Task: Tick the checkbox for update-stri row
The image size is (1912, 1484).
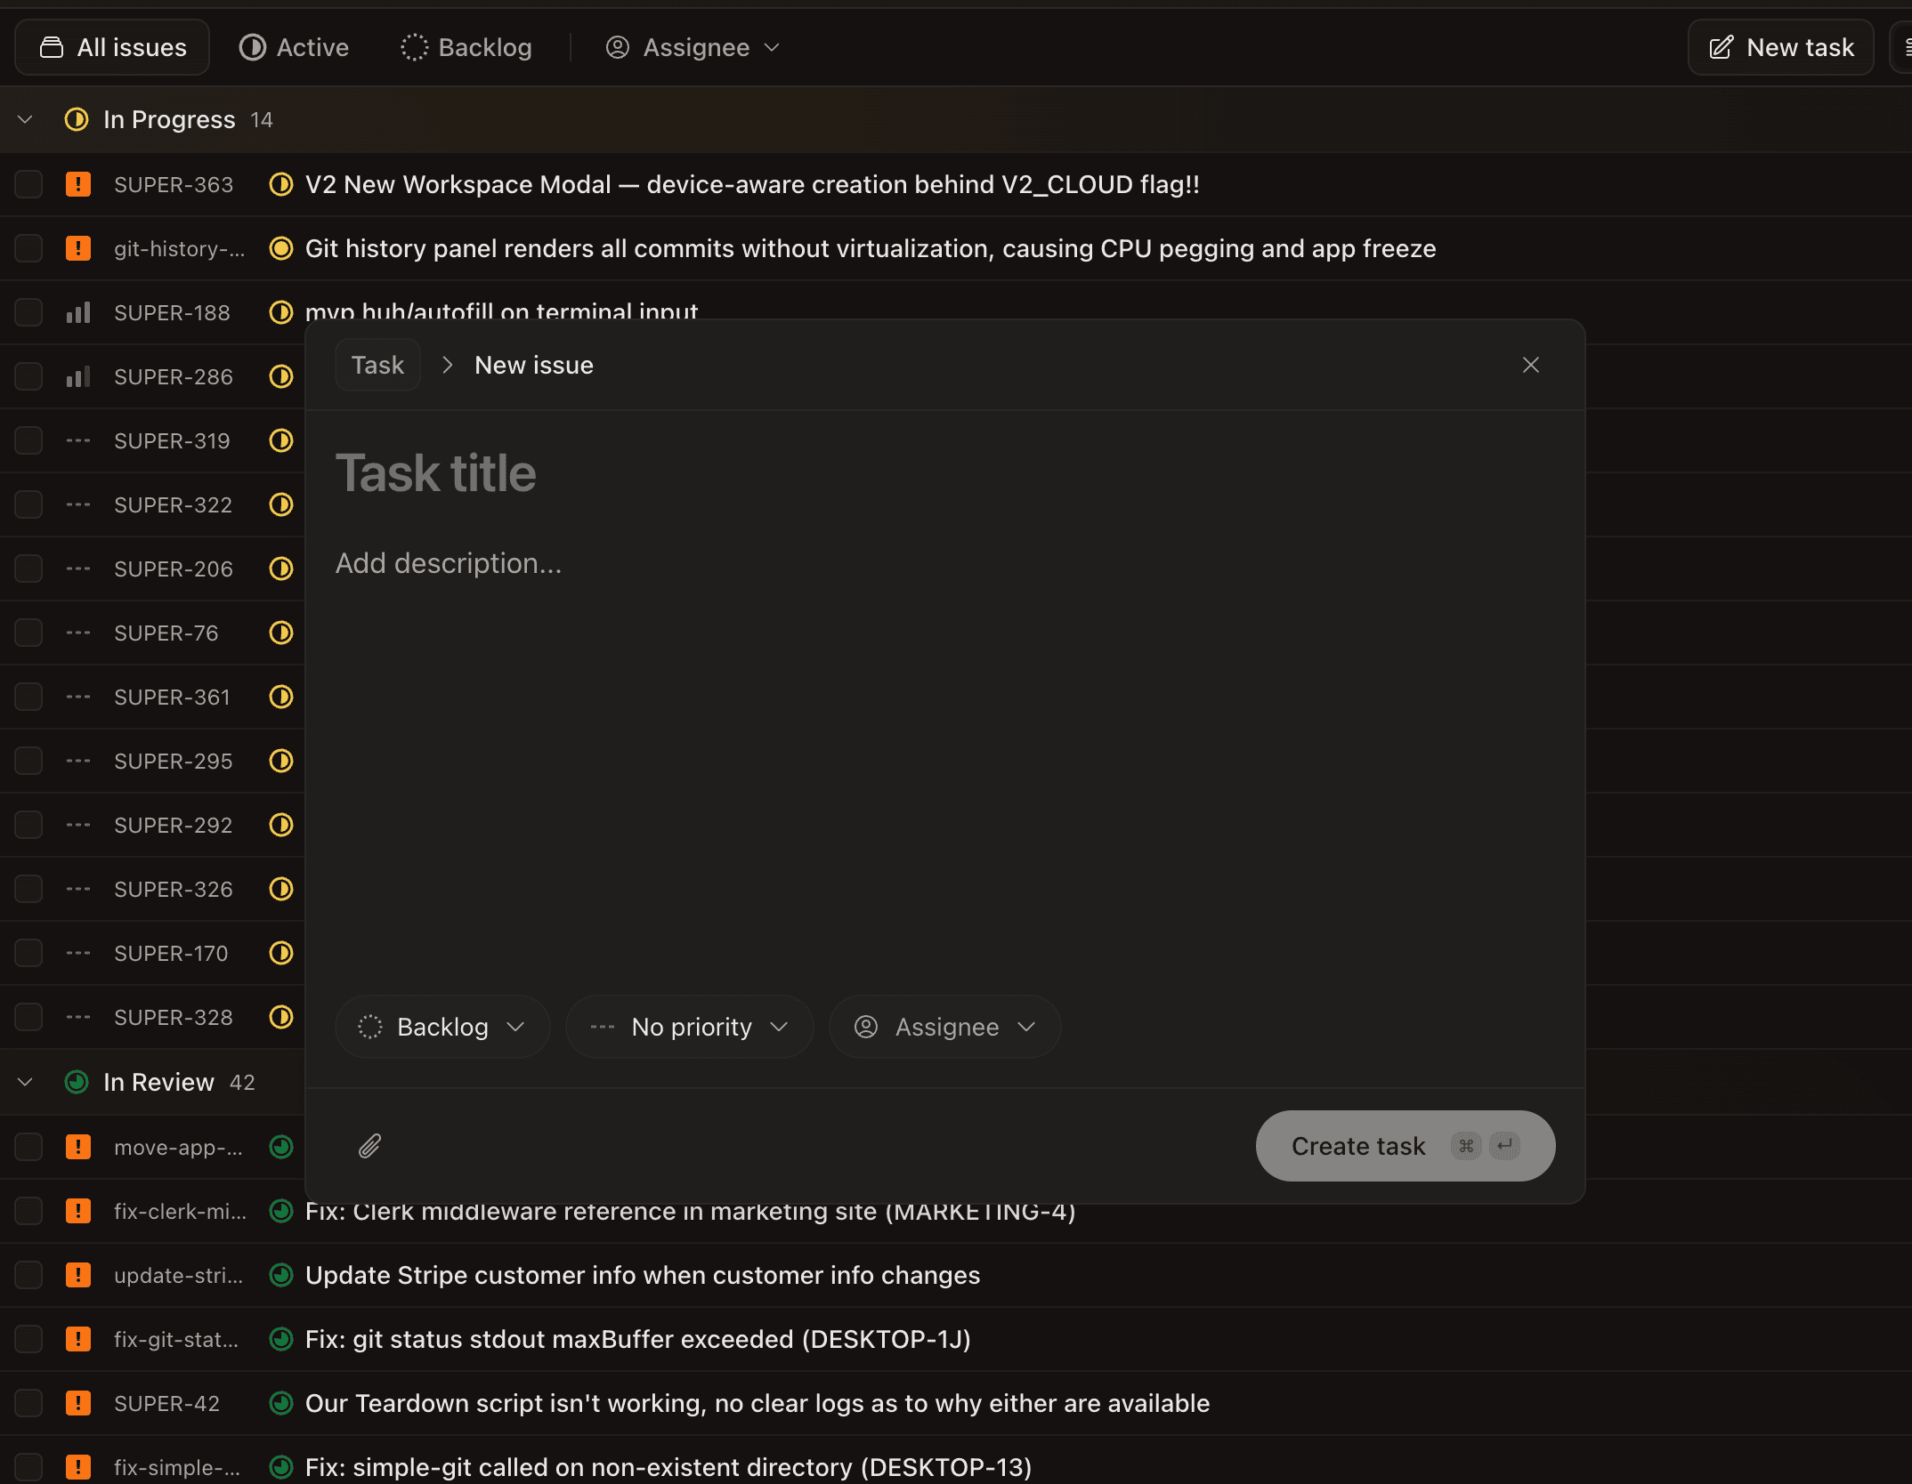Action: pyautogui.click(x=28, y=1275)
